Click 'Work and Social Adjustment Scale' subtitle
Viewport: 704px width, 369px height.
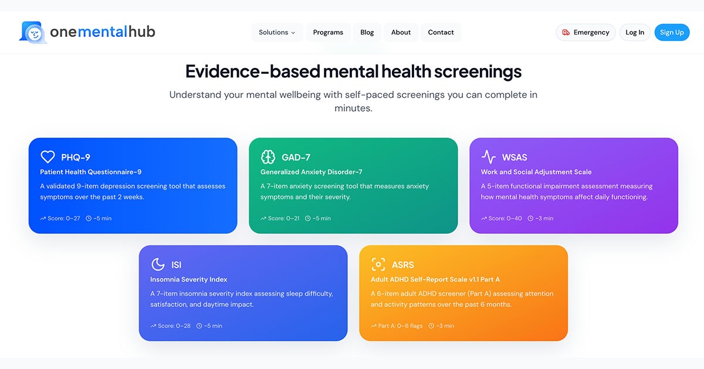(536, 172)
